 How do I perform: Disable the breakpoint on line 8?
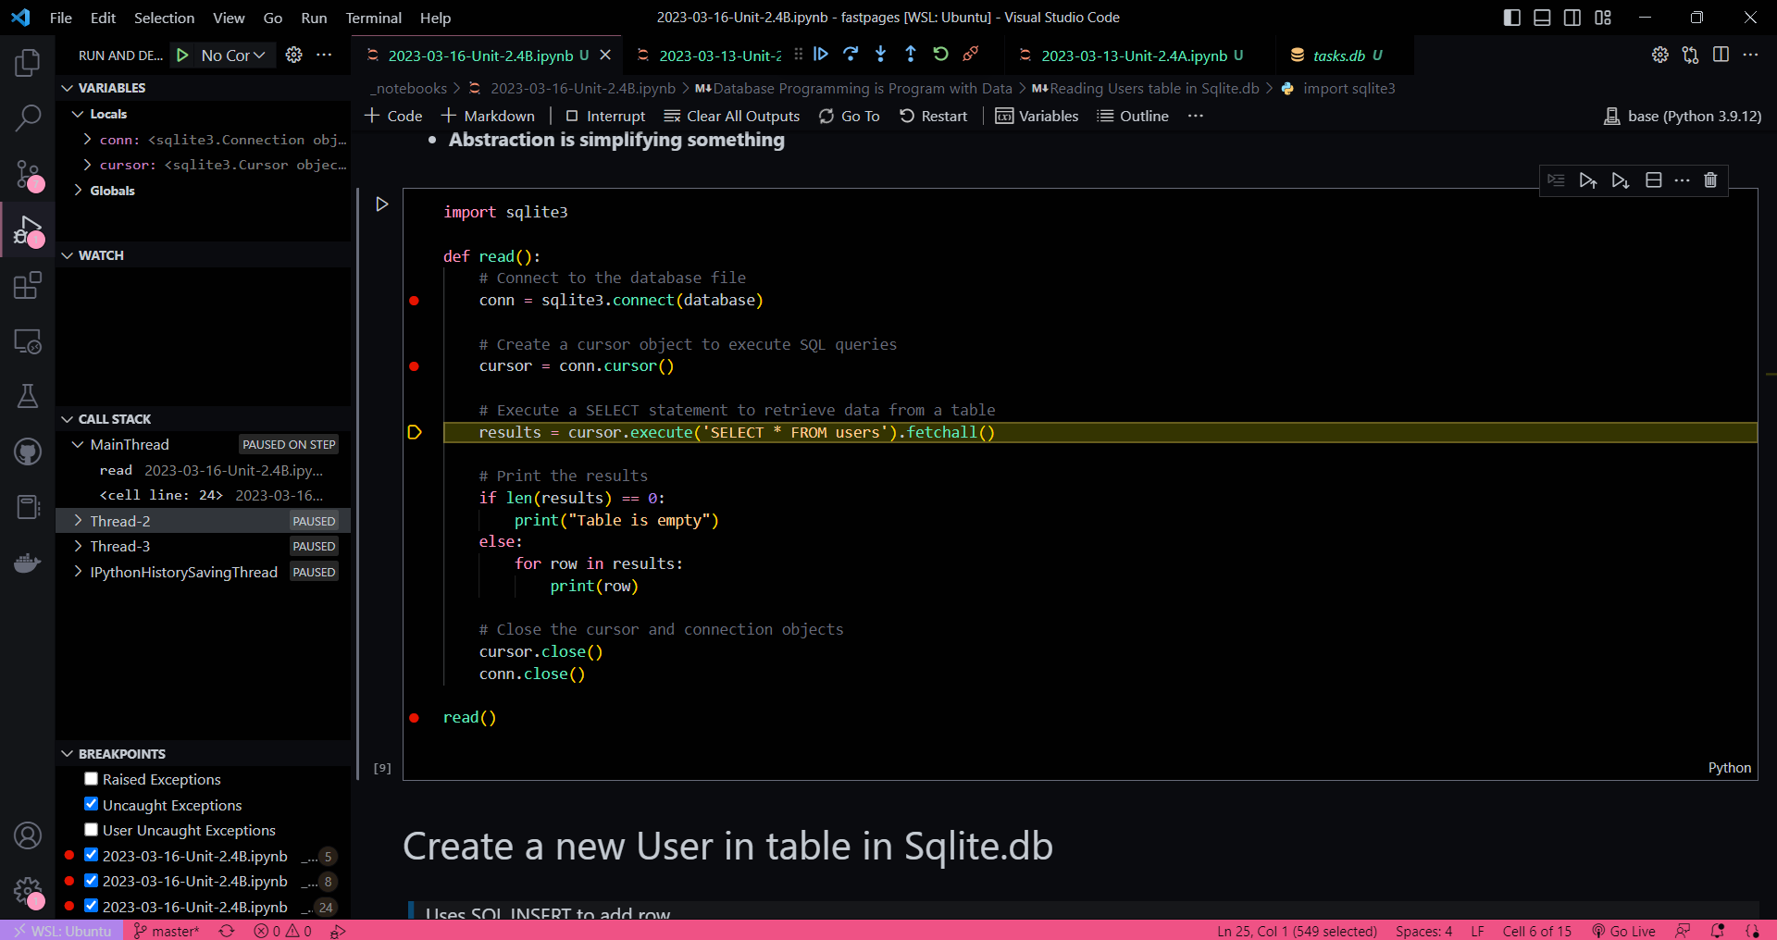click(91, 881)
